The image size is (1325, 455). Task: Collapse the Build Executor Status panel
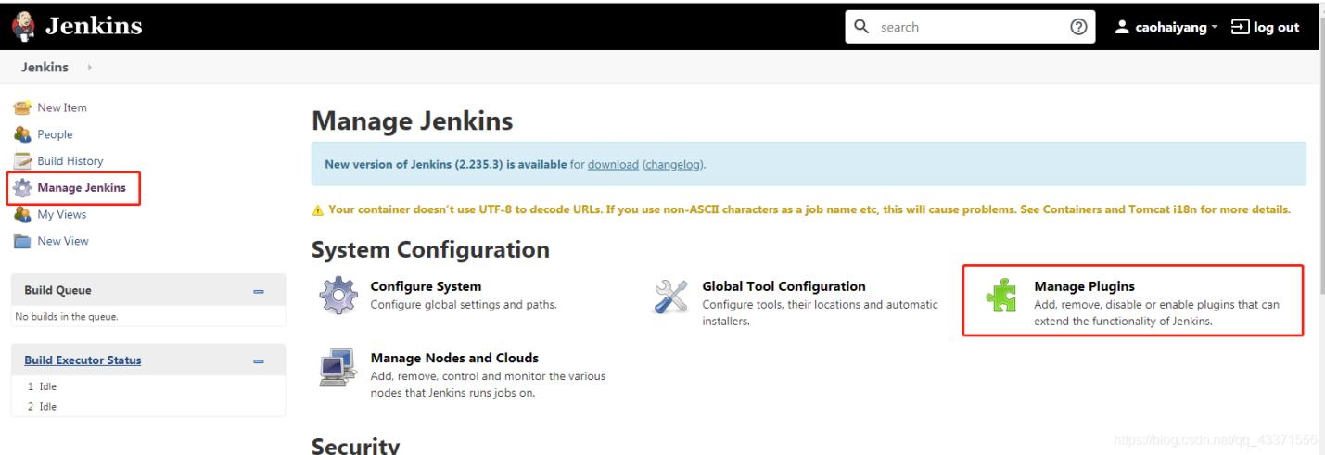click(x=259, y=360)
